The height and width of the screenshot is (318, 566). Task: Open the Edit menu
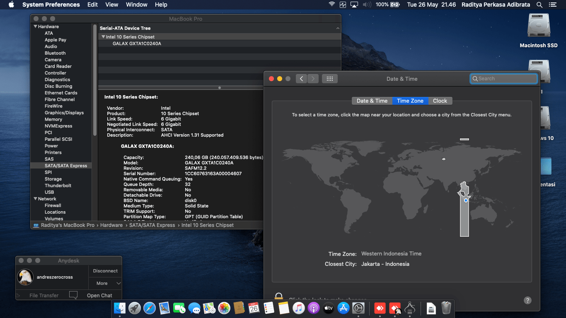pos(92,5)
